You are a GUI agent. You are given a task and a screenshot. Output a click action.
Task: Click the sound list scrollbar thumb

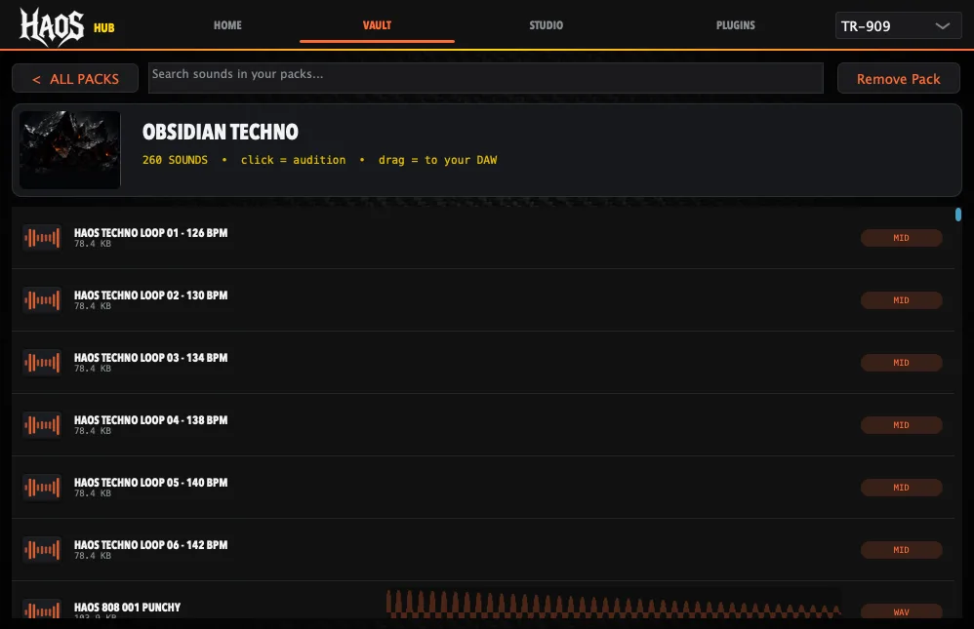click(x=958, y=215)
